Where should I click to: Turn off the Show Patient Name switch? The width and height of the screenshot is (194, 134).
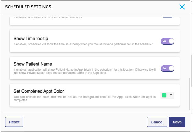pos(167,68)
